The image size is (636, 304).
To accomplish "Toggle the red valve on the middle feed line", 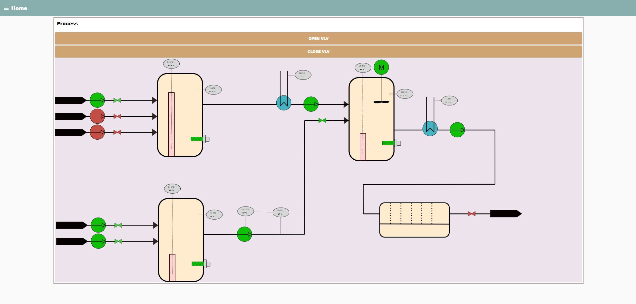I will pos(117,116).
